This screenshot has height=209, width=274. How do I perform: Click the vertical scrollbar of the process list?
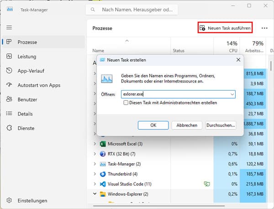click(x=271, y=66)
